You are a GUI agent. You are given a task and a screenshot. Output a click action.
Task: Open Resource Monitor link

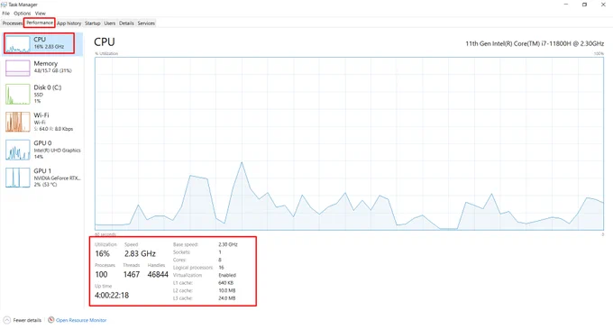coord(81,320)
